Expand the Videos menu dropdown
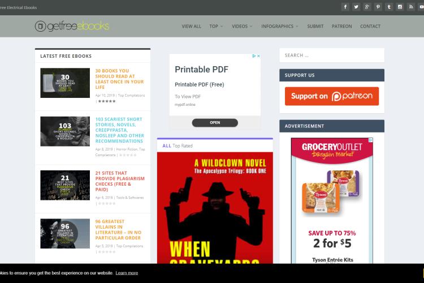Viewport: 424px width, 283px height. click(242, 26)
